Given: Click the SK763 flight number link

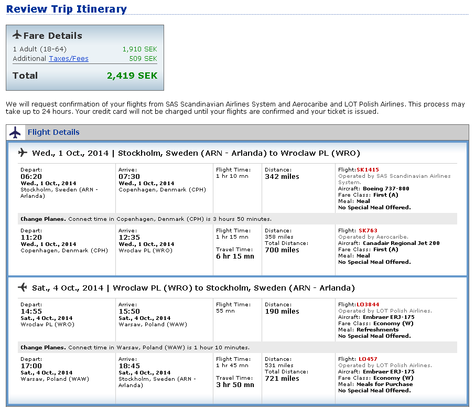Looking at the screenshot, I should (x=368, y=231).
